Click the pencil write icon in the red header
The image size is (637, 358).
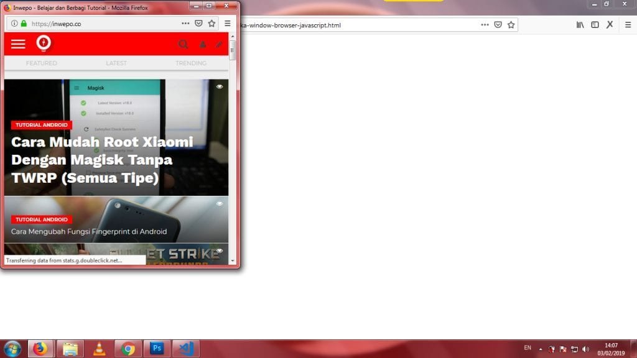(x=219, y=45)
